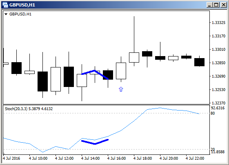Viewport: 229px width, 165px height.
Task: Click the white candle at 16:00
Action: (x=121, y=71)
